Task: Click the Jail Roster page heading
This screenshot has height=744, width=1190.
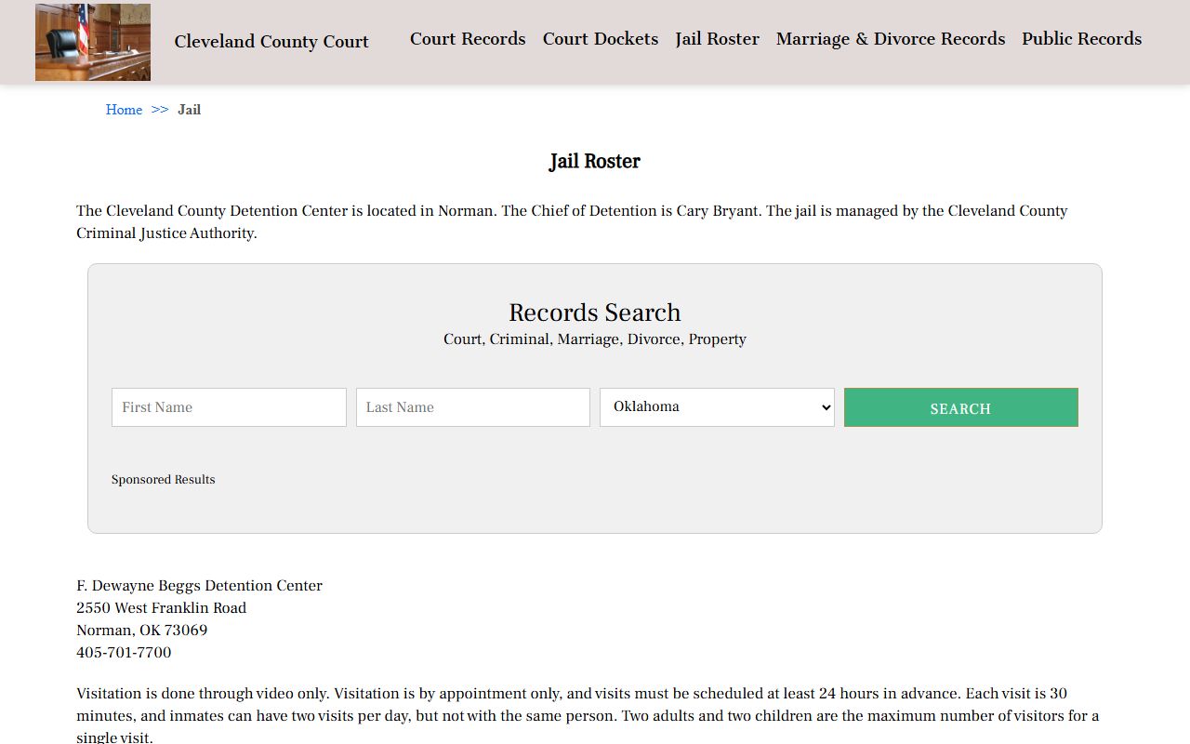Action: 595,162
